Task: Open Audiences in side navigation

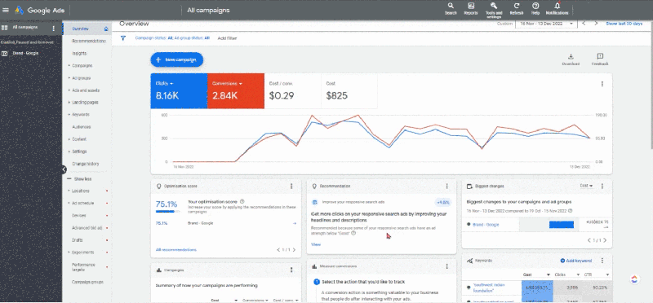Action: coord(81,127)
